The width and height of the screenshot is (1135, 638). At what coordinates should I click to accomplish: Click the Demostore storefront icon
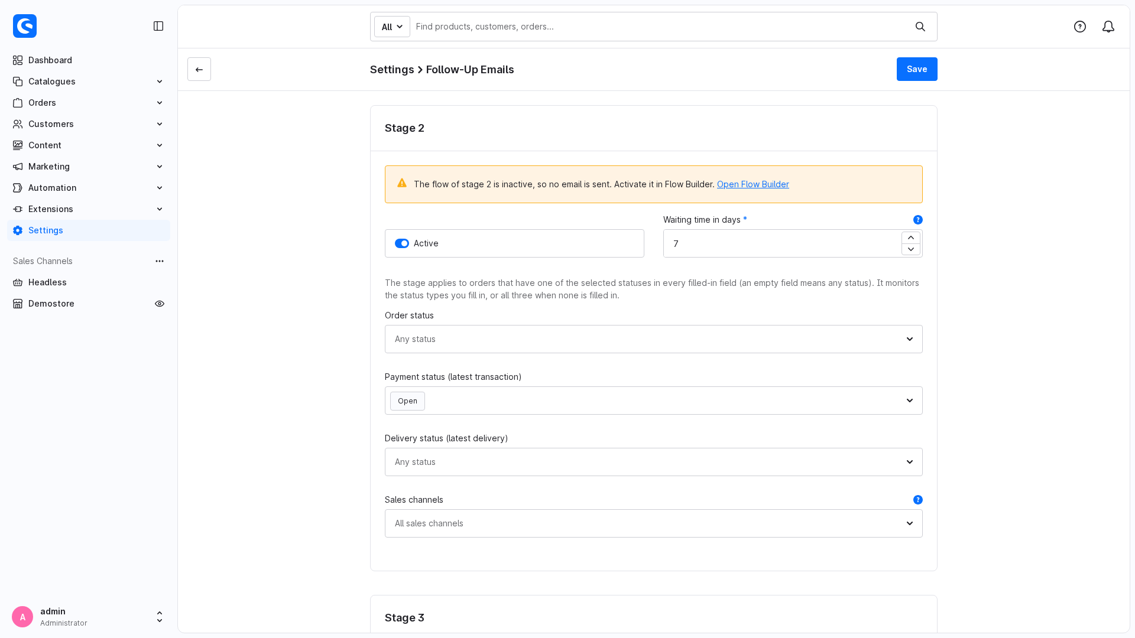tap(18, 304)
